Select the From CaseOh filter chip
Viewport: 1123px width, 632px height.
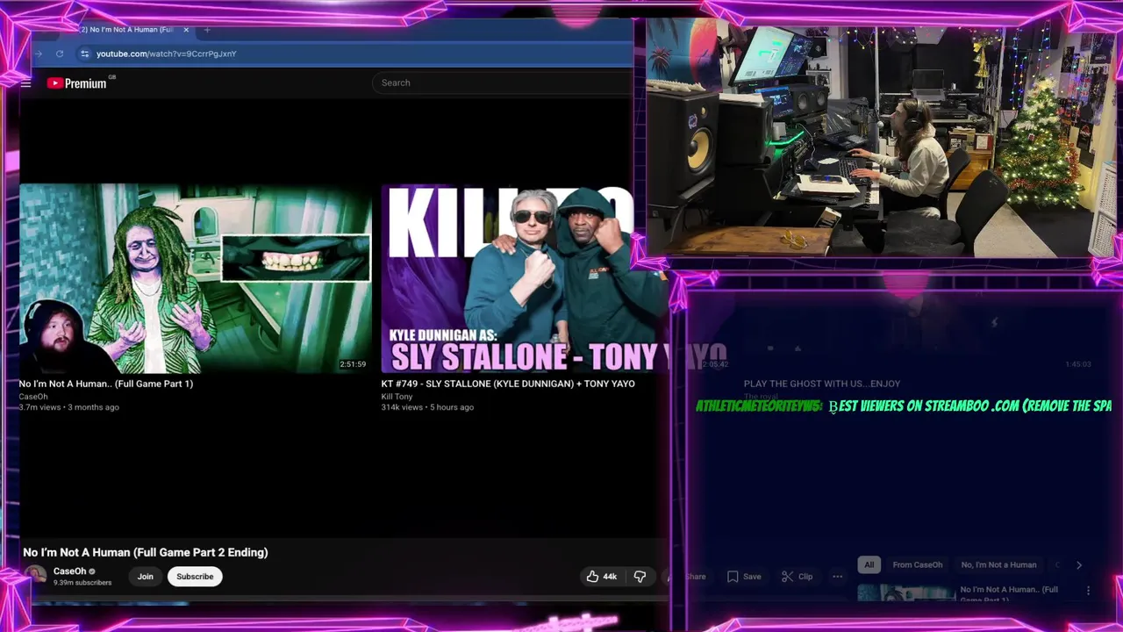(918, 565)
